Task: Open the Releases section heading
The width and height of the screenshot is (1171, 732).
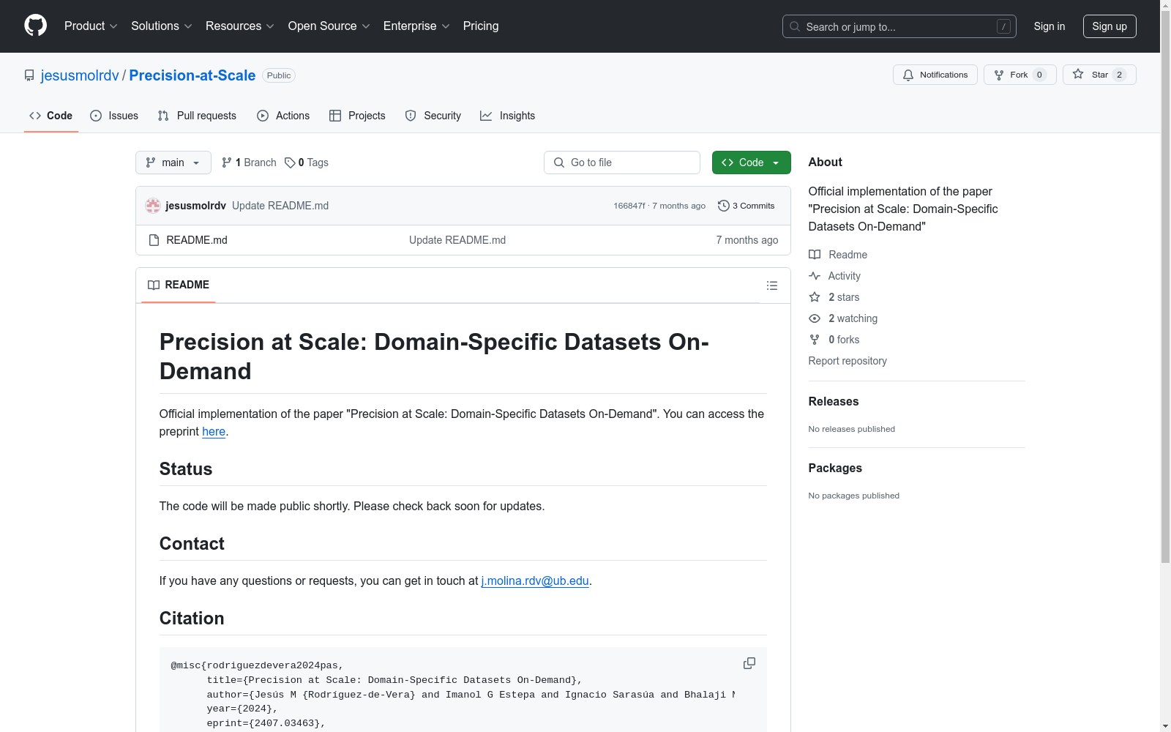Action: 834,401
